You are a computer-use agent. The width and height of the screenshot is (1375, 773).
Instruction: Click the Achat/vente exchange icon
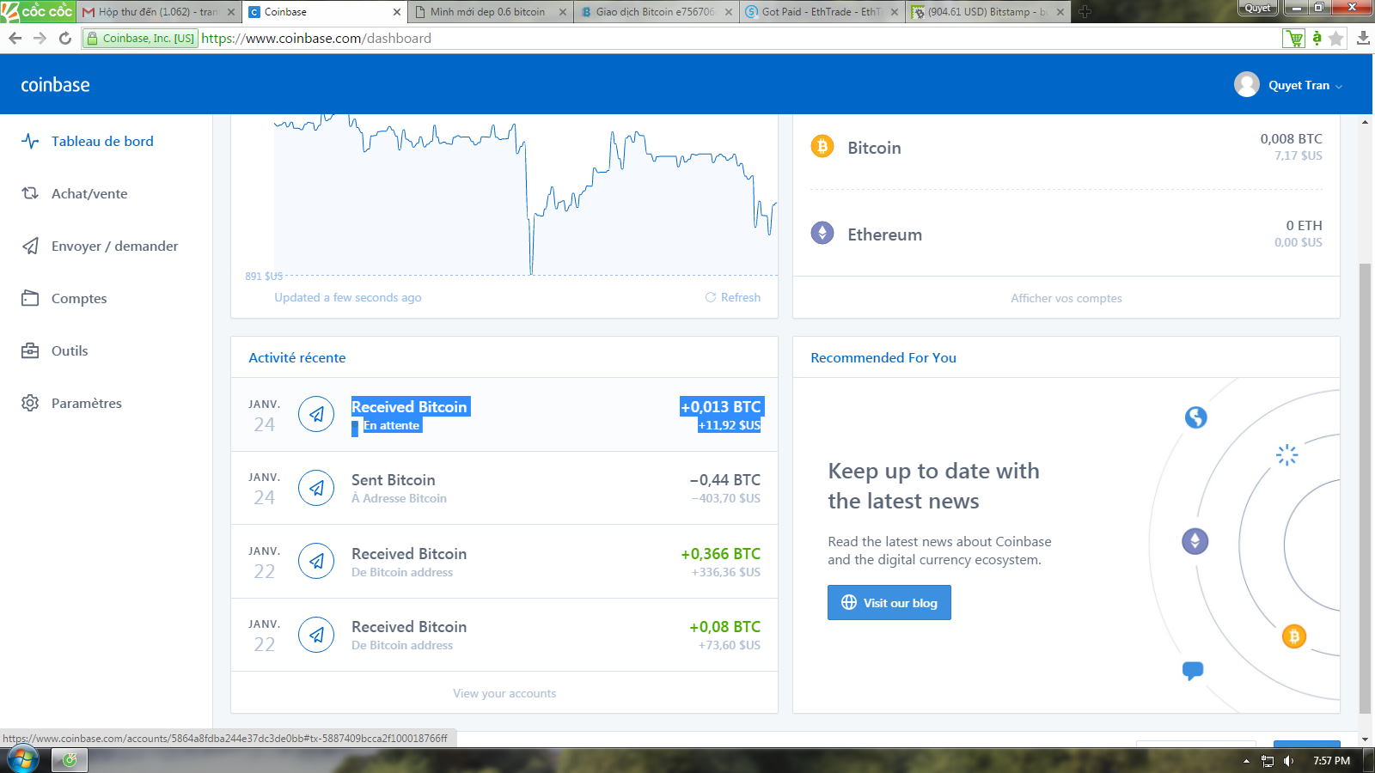coord(30,193)
